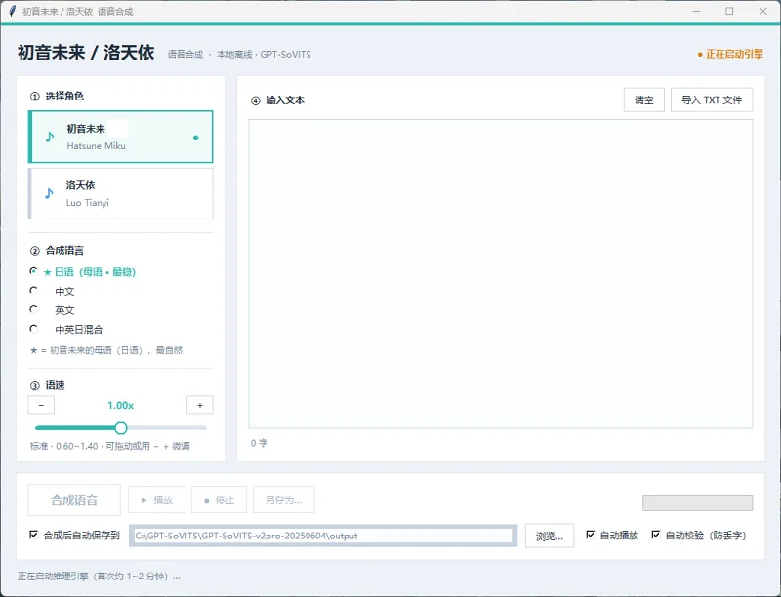Maximize the window

coord(729,11)
